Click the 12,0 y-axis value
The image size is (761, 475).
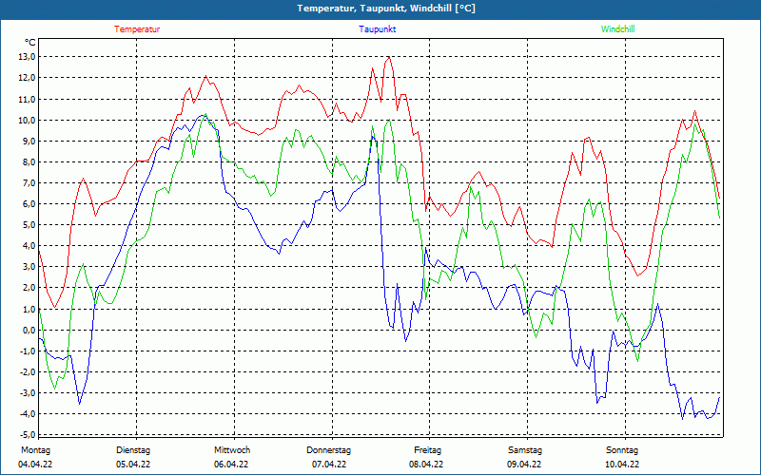tap(28, 78)
